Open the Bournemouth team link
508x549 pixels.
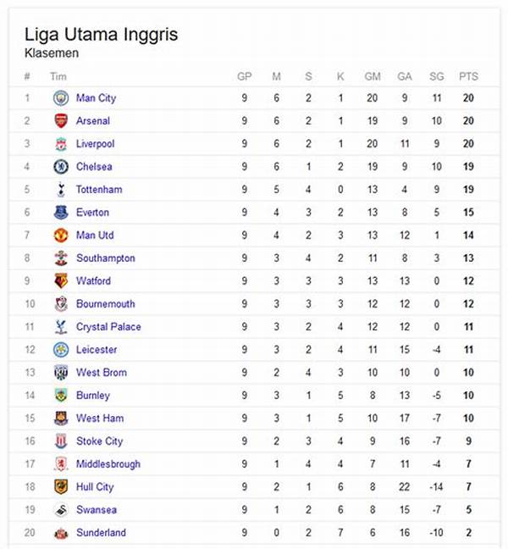pyautogui.click(x=105, y=304)
